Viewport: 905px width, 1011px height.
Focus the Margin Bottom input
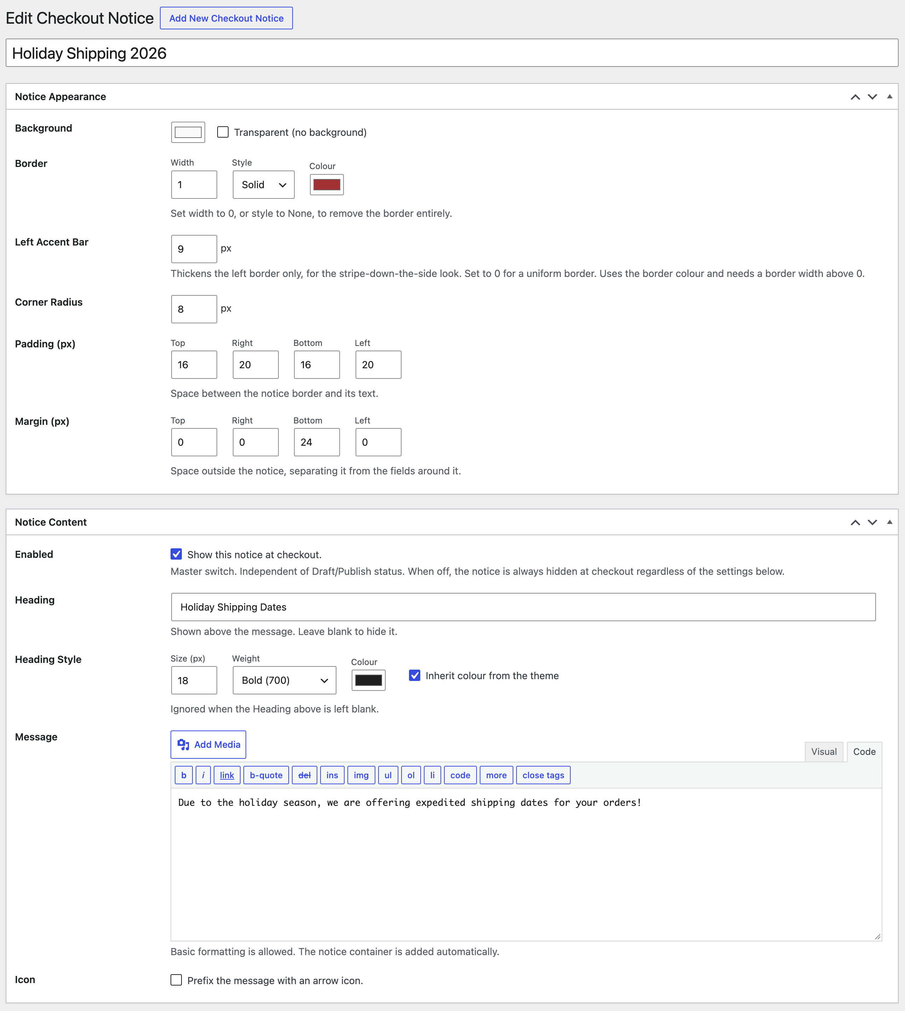tap(317, 443)
